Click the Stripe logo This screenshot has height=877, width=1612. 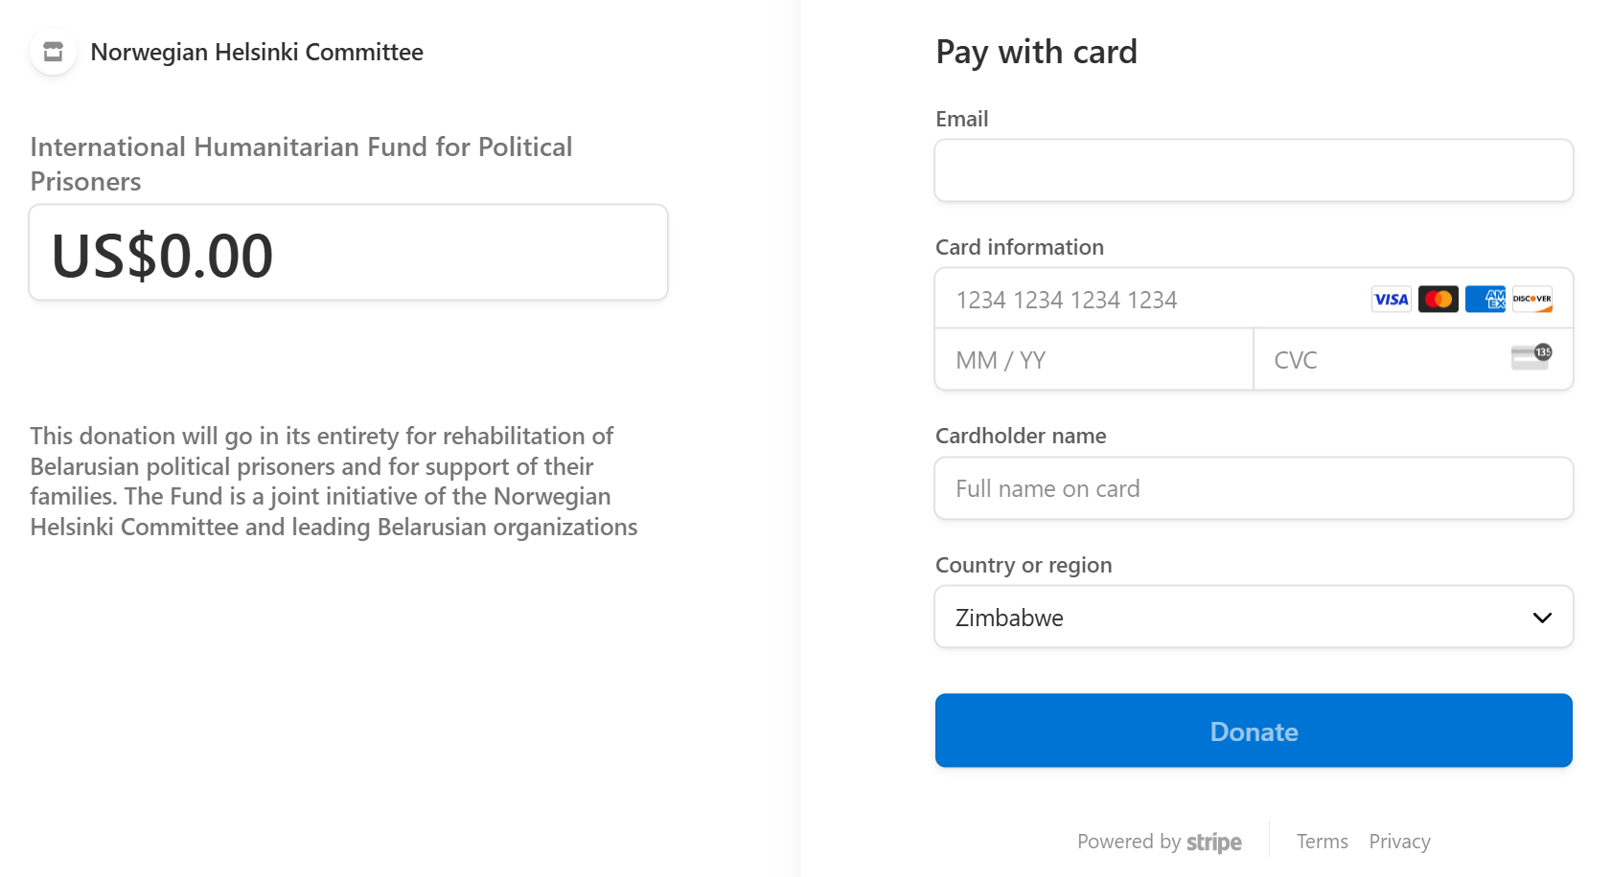point(1213,843)
